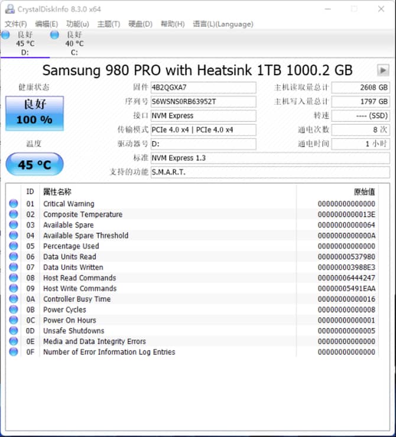Click the standard field NVM Express 1.3

tap(270, 158)
